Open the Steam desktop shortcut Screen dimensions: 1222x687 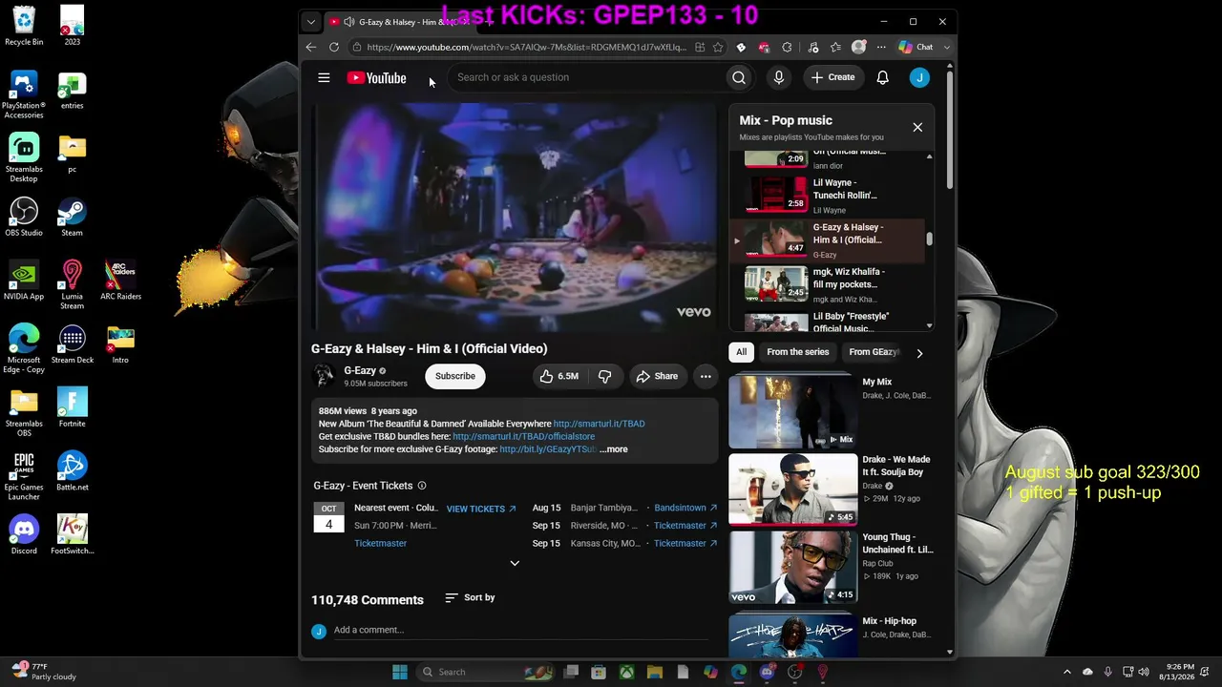click(x=72, y=218)
